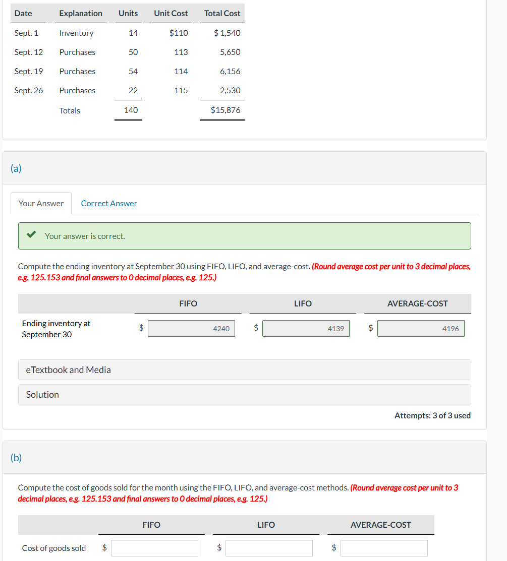Click the Unit Cost column header
Screen dimensions: 507x561
pyautogui.click(x=171, y=13)
